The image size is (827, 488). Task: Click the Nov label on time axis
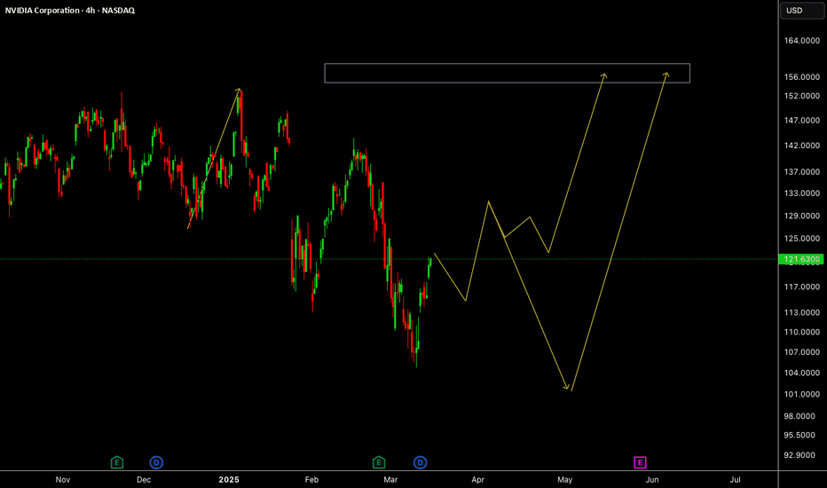pos(63,479)
